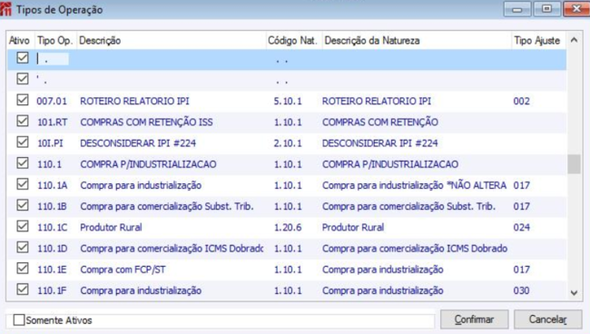Viewport: 590px width, 334px height.
Task: Select Tipo Ajuste 030 cell
Action: coord(522,290)
